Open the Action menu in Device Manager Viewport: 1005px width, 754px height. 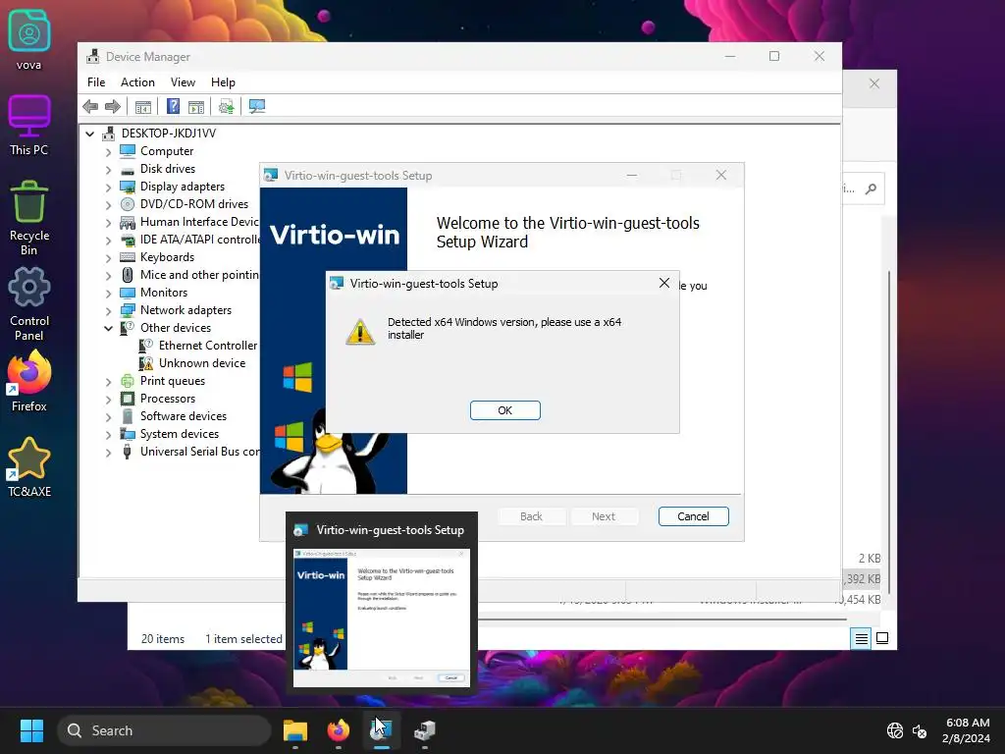pos(137,82)
